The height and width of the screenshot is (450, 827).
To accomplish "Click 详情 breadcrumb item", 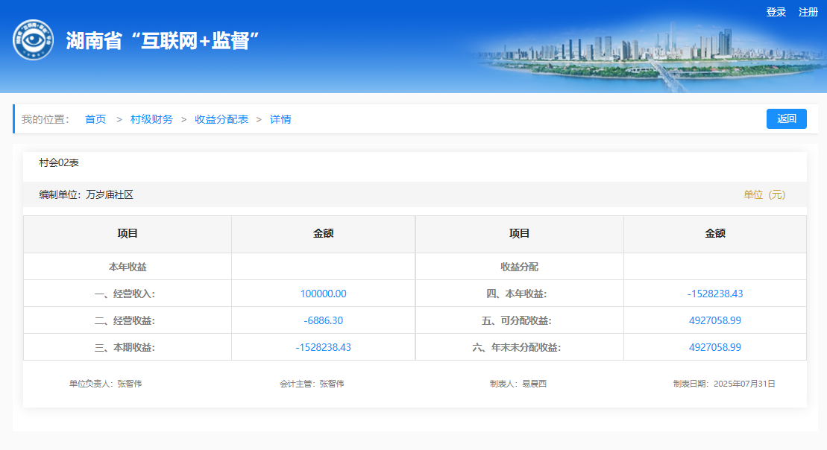I will pos(280,119).
